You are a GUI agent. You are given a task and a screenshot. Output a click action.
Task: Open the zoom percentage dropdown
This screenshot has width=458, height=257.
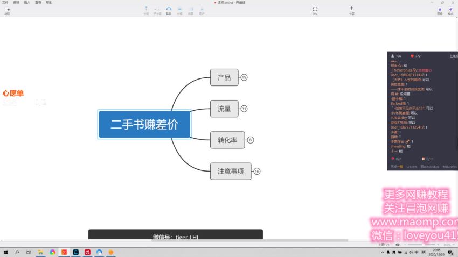(x=449, y=245)
